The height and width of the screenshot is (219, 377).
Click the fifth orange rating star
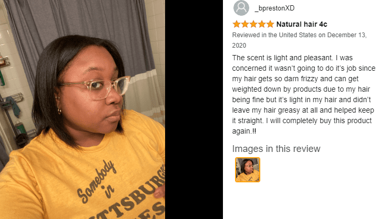(x=270, y=24)
